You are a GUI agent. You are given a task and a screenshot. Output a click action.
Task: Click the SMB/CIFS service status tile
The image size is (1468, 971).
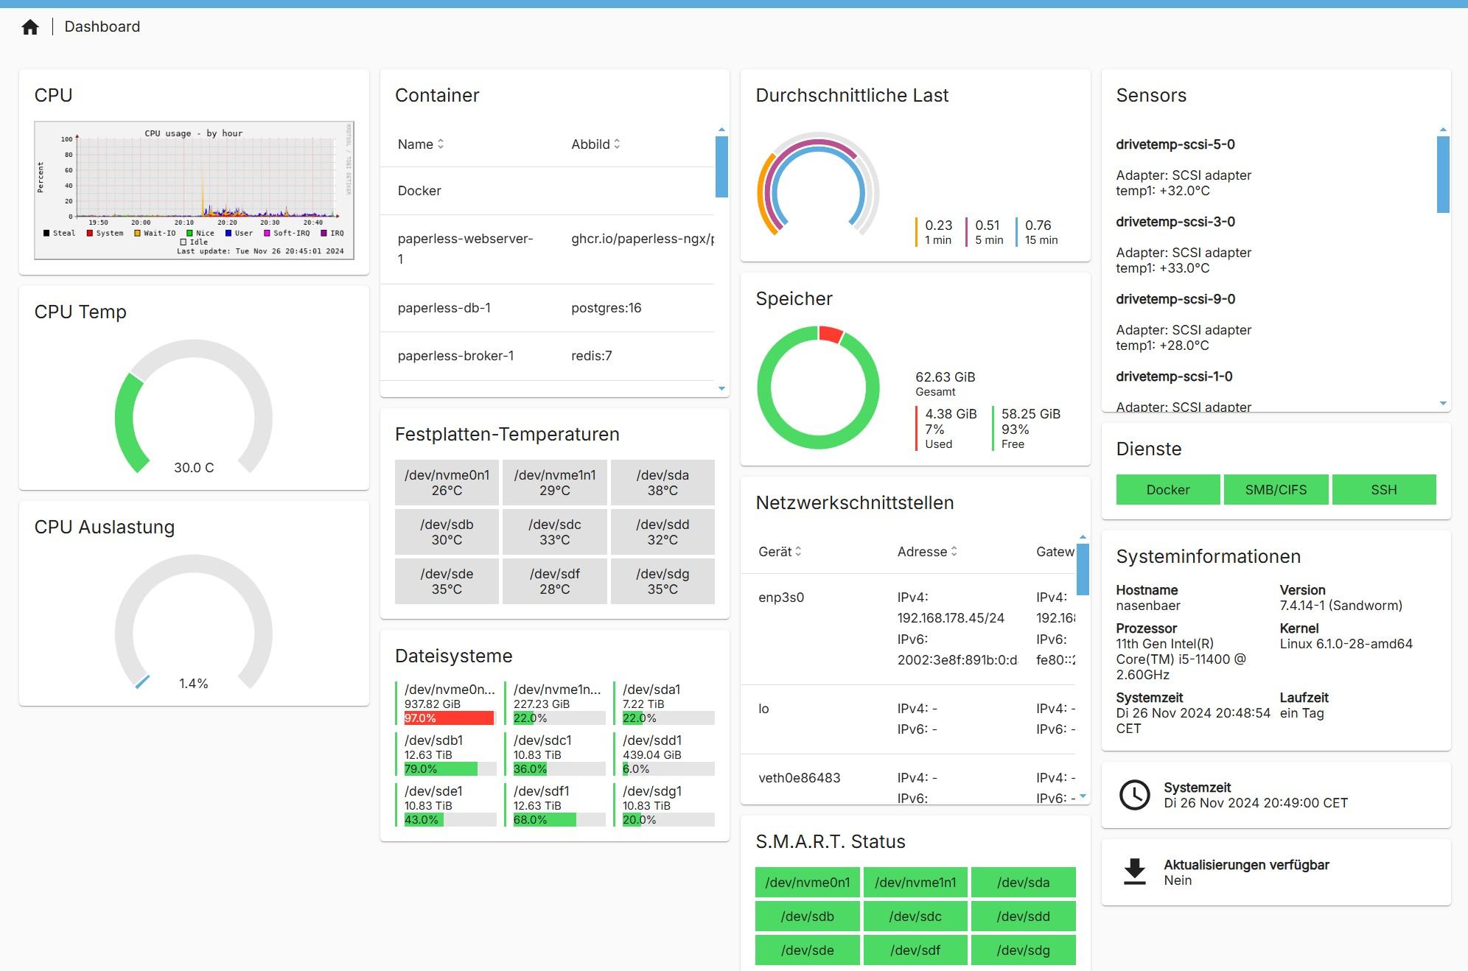(1276, 490)
